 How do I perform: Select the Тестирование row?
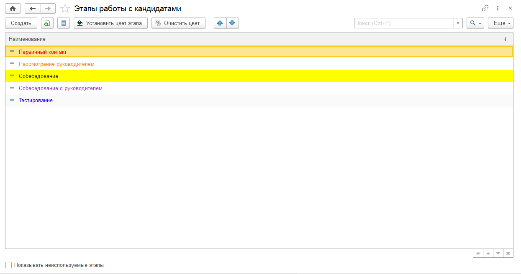(x=259, y=100)
